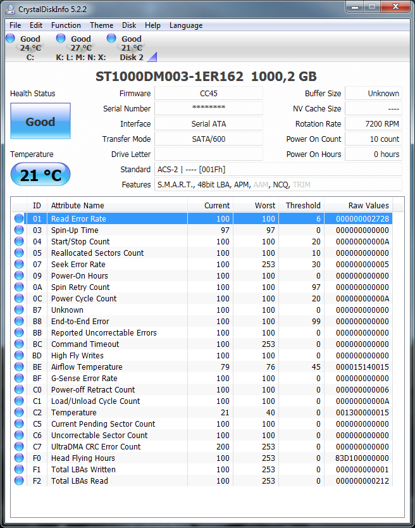Click the Current column header

click(211, 205)
